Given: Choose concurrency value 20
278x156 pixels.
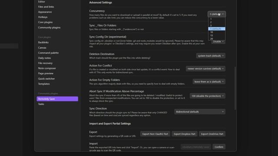Looking at the screenshot, I should [x=217, y=39].
